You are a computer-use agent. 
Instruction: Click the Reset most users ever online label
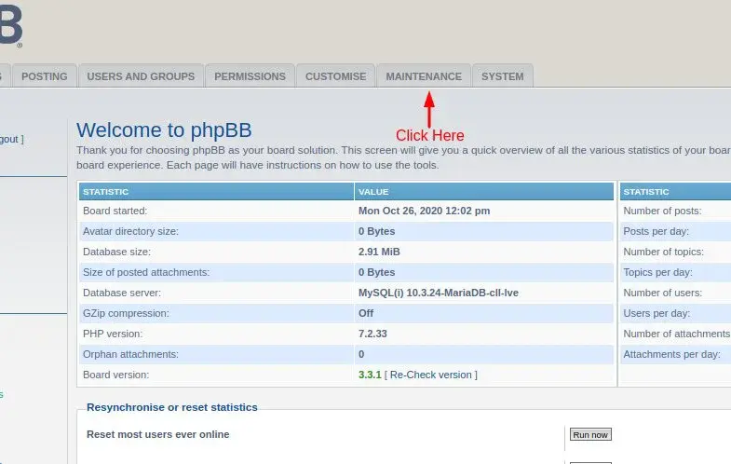[x=158, y=434]
